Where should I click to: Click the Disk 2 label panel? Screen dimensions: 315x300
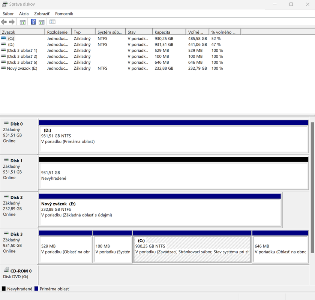(x=19, y=210)
